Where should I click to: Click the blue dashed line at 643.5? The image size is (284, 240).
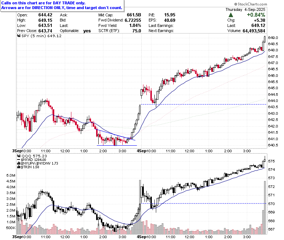pos(204,104)
